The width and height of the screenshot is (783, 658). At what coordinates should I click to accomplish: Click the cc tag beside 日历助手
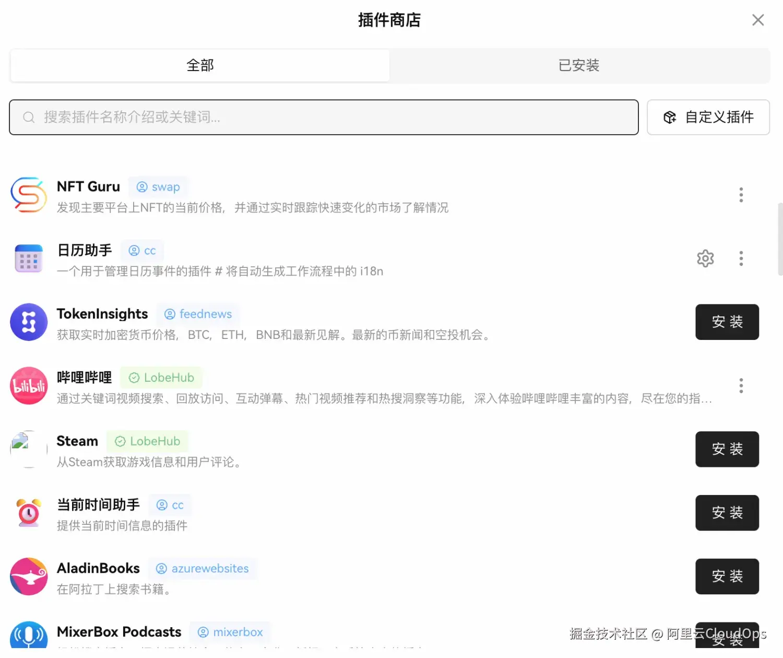(143, 251)
